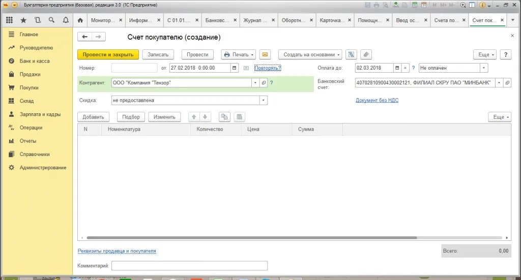The image size is (521, 280).
Task: Navigate back with left arrow
Action: coord(85,37)
